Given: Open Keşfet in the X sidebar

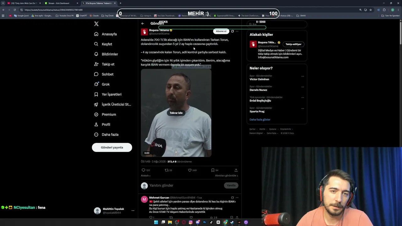Looking at the screenshot, I should click(x=103, y=44).
